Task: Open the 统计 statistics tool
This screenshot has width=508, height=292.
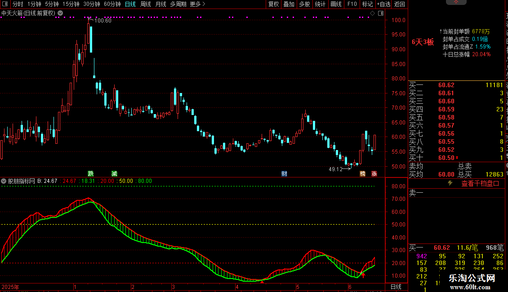Action: pos(320,4)
